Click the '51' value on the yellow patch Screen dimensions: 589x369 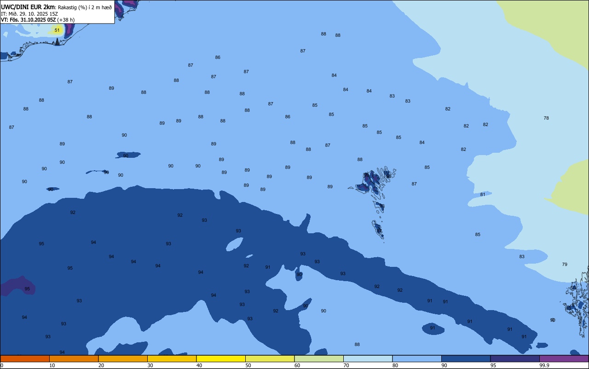(57, 30)
